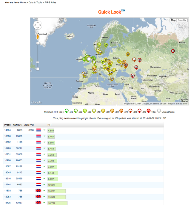The height and width of the screenshot is (205, 191).
Task: Click the red marker labeled 93
Action: click(x=140, y=60)
